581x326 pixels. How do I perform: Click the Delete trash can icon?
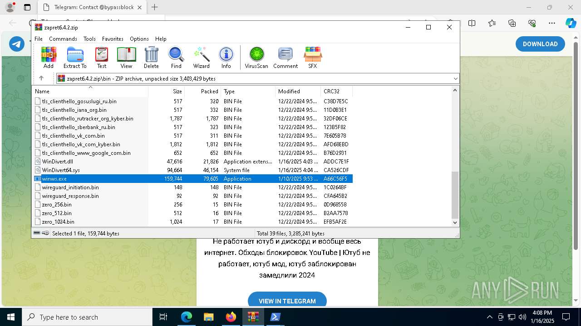point(151,58)
